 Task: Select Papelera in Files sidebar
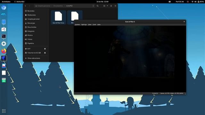pyautogui.click(x=36, y=43)
